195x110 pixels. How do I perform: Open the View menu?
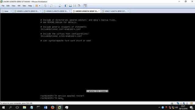(13, 6)
